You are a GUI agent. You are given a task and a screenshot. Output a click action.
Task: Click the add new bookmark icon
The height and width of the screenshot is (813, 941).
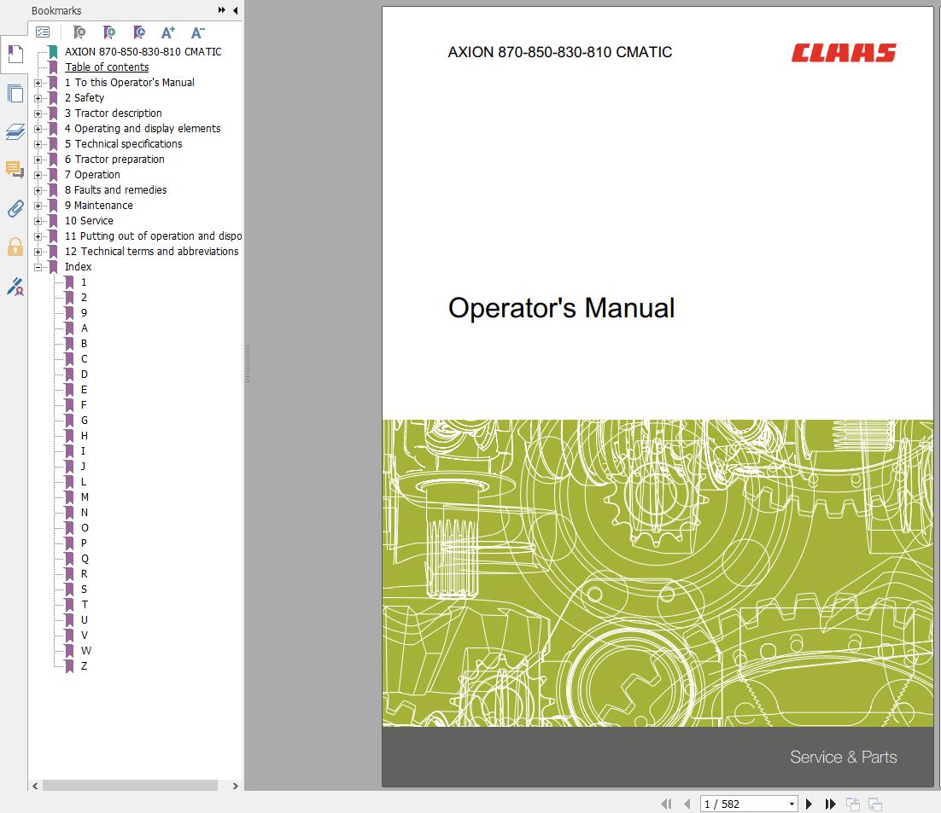[x=109, y=32]
